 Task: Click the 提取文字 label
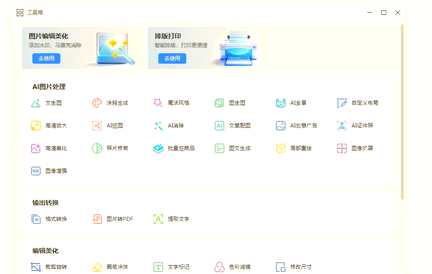click(178, 219)
